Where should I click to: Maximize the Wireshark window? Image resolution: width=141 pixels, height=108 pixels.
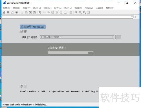[127, 3]
